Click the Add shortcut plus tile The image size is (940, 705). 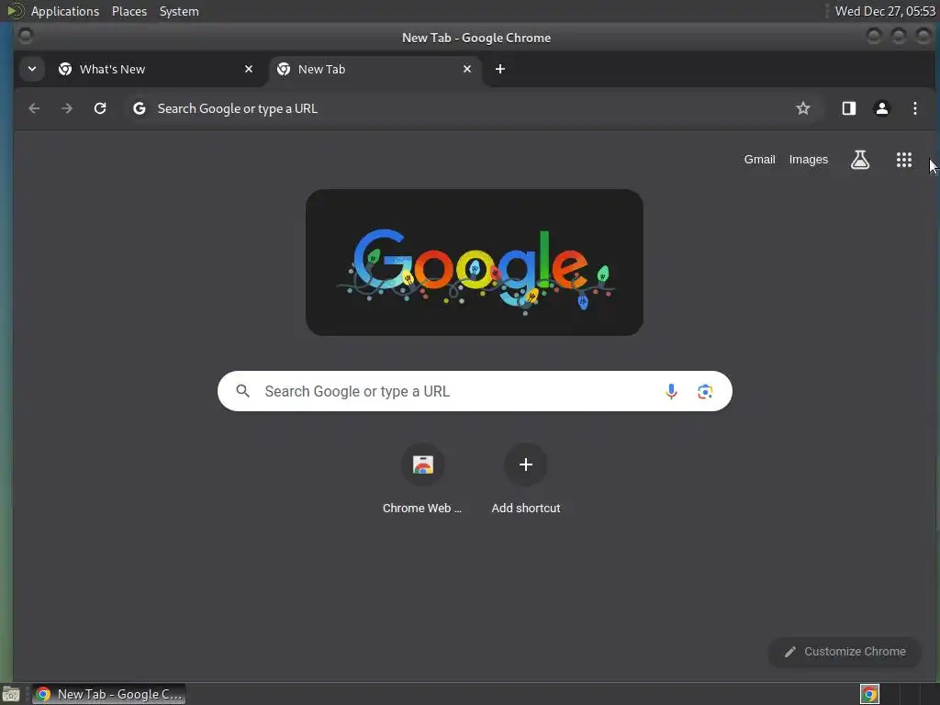click(x=526, y=464)
